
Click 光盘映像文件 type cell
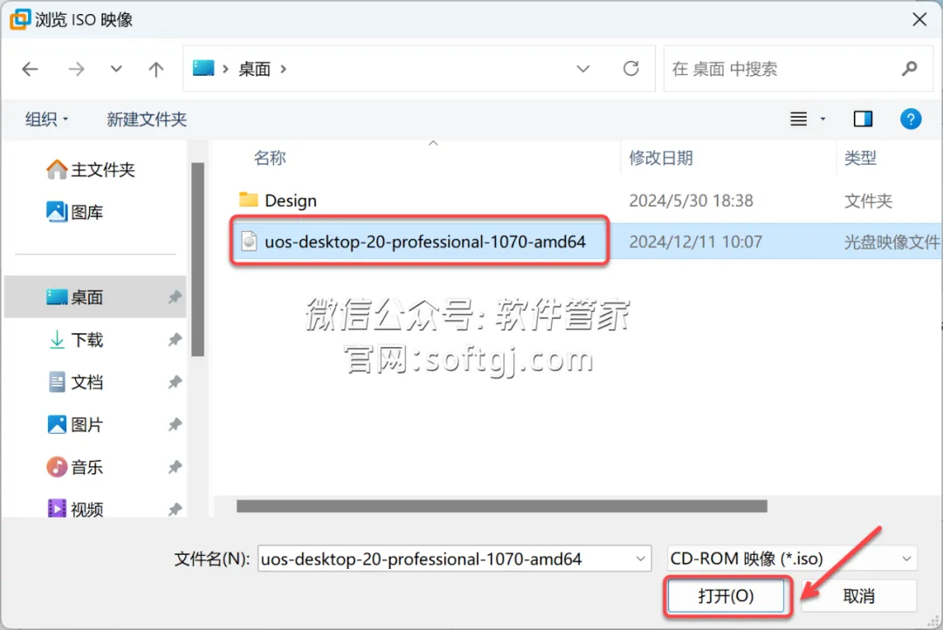tap(891, 242)
